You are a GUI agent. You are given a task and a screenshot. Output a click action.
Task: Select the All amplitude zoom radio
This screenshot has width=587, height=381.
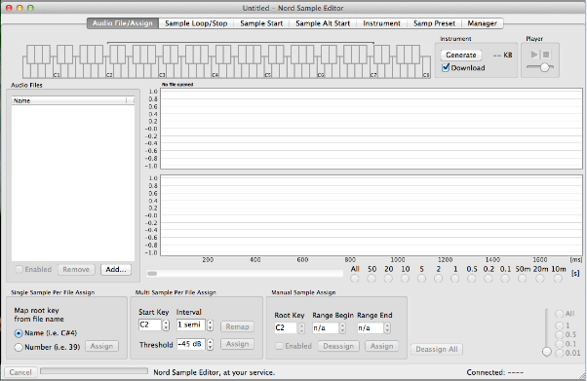click(560, 314)
